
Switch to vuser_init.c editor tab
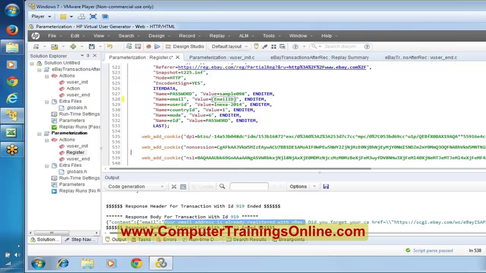(x=222, y=57)
